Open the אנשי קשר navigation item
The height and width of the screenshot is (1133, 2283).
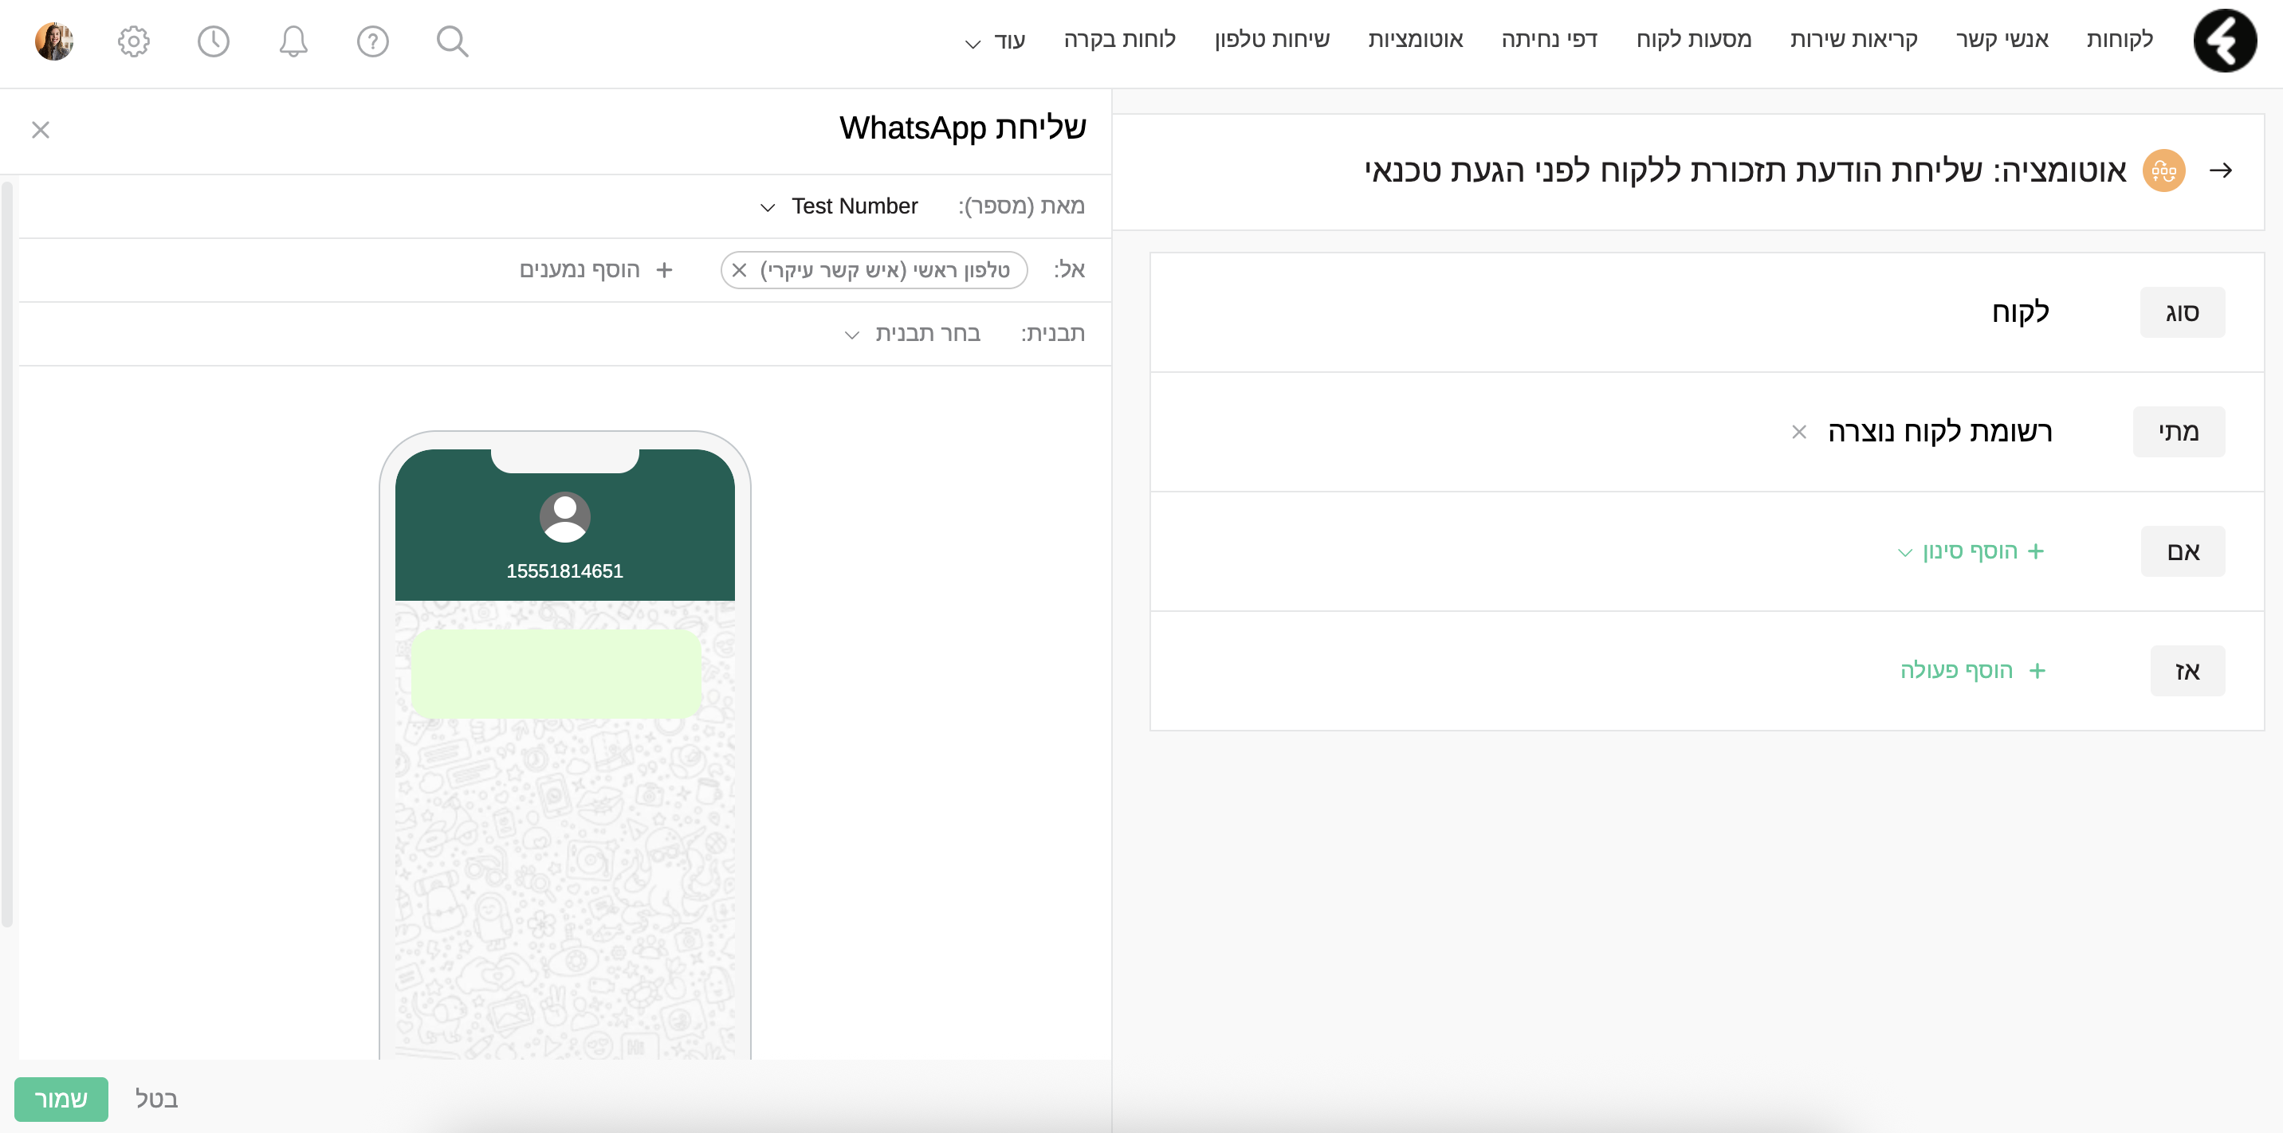click(2002, 40)
